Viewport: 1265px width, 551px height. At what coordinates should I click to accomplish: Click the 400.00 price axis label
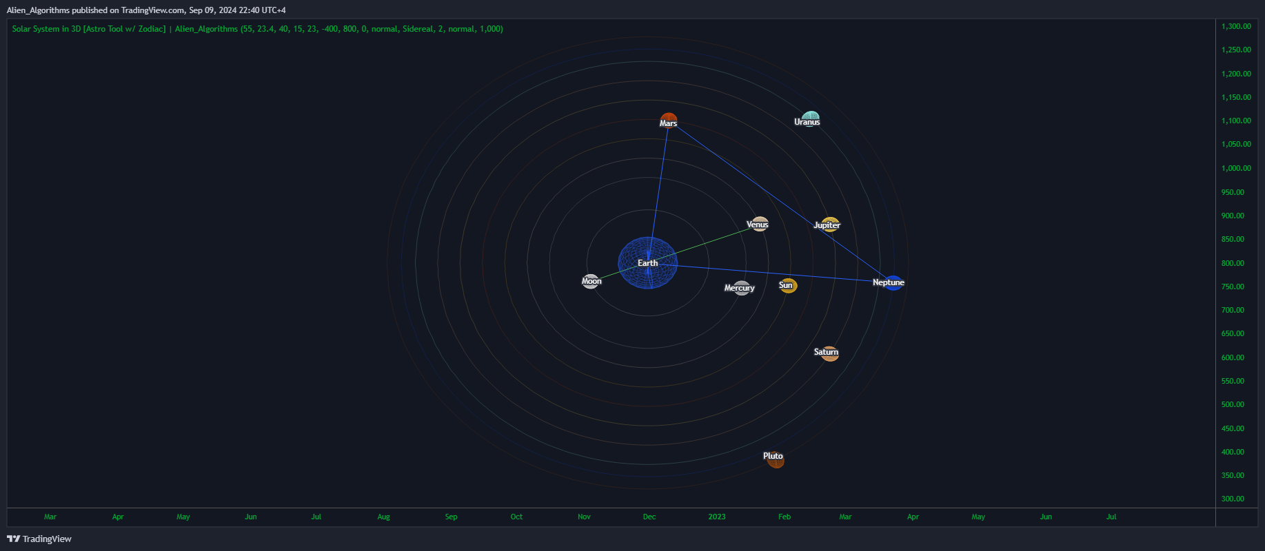pyautogui.click(x=1233, y=452)
